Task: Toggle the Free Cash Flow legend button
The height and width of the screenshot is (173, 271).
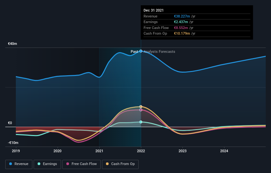Action: pyautogui.click(x=82, y=164)
